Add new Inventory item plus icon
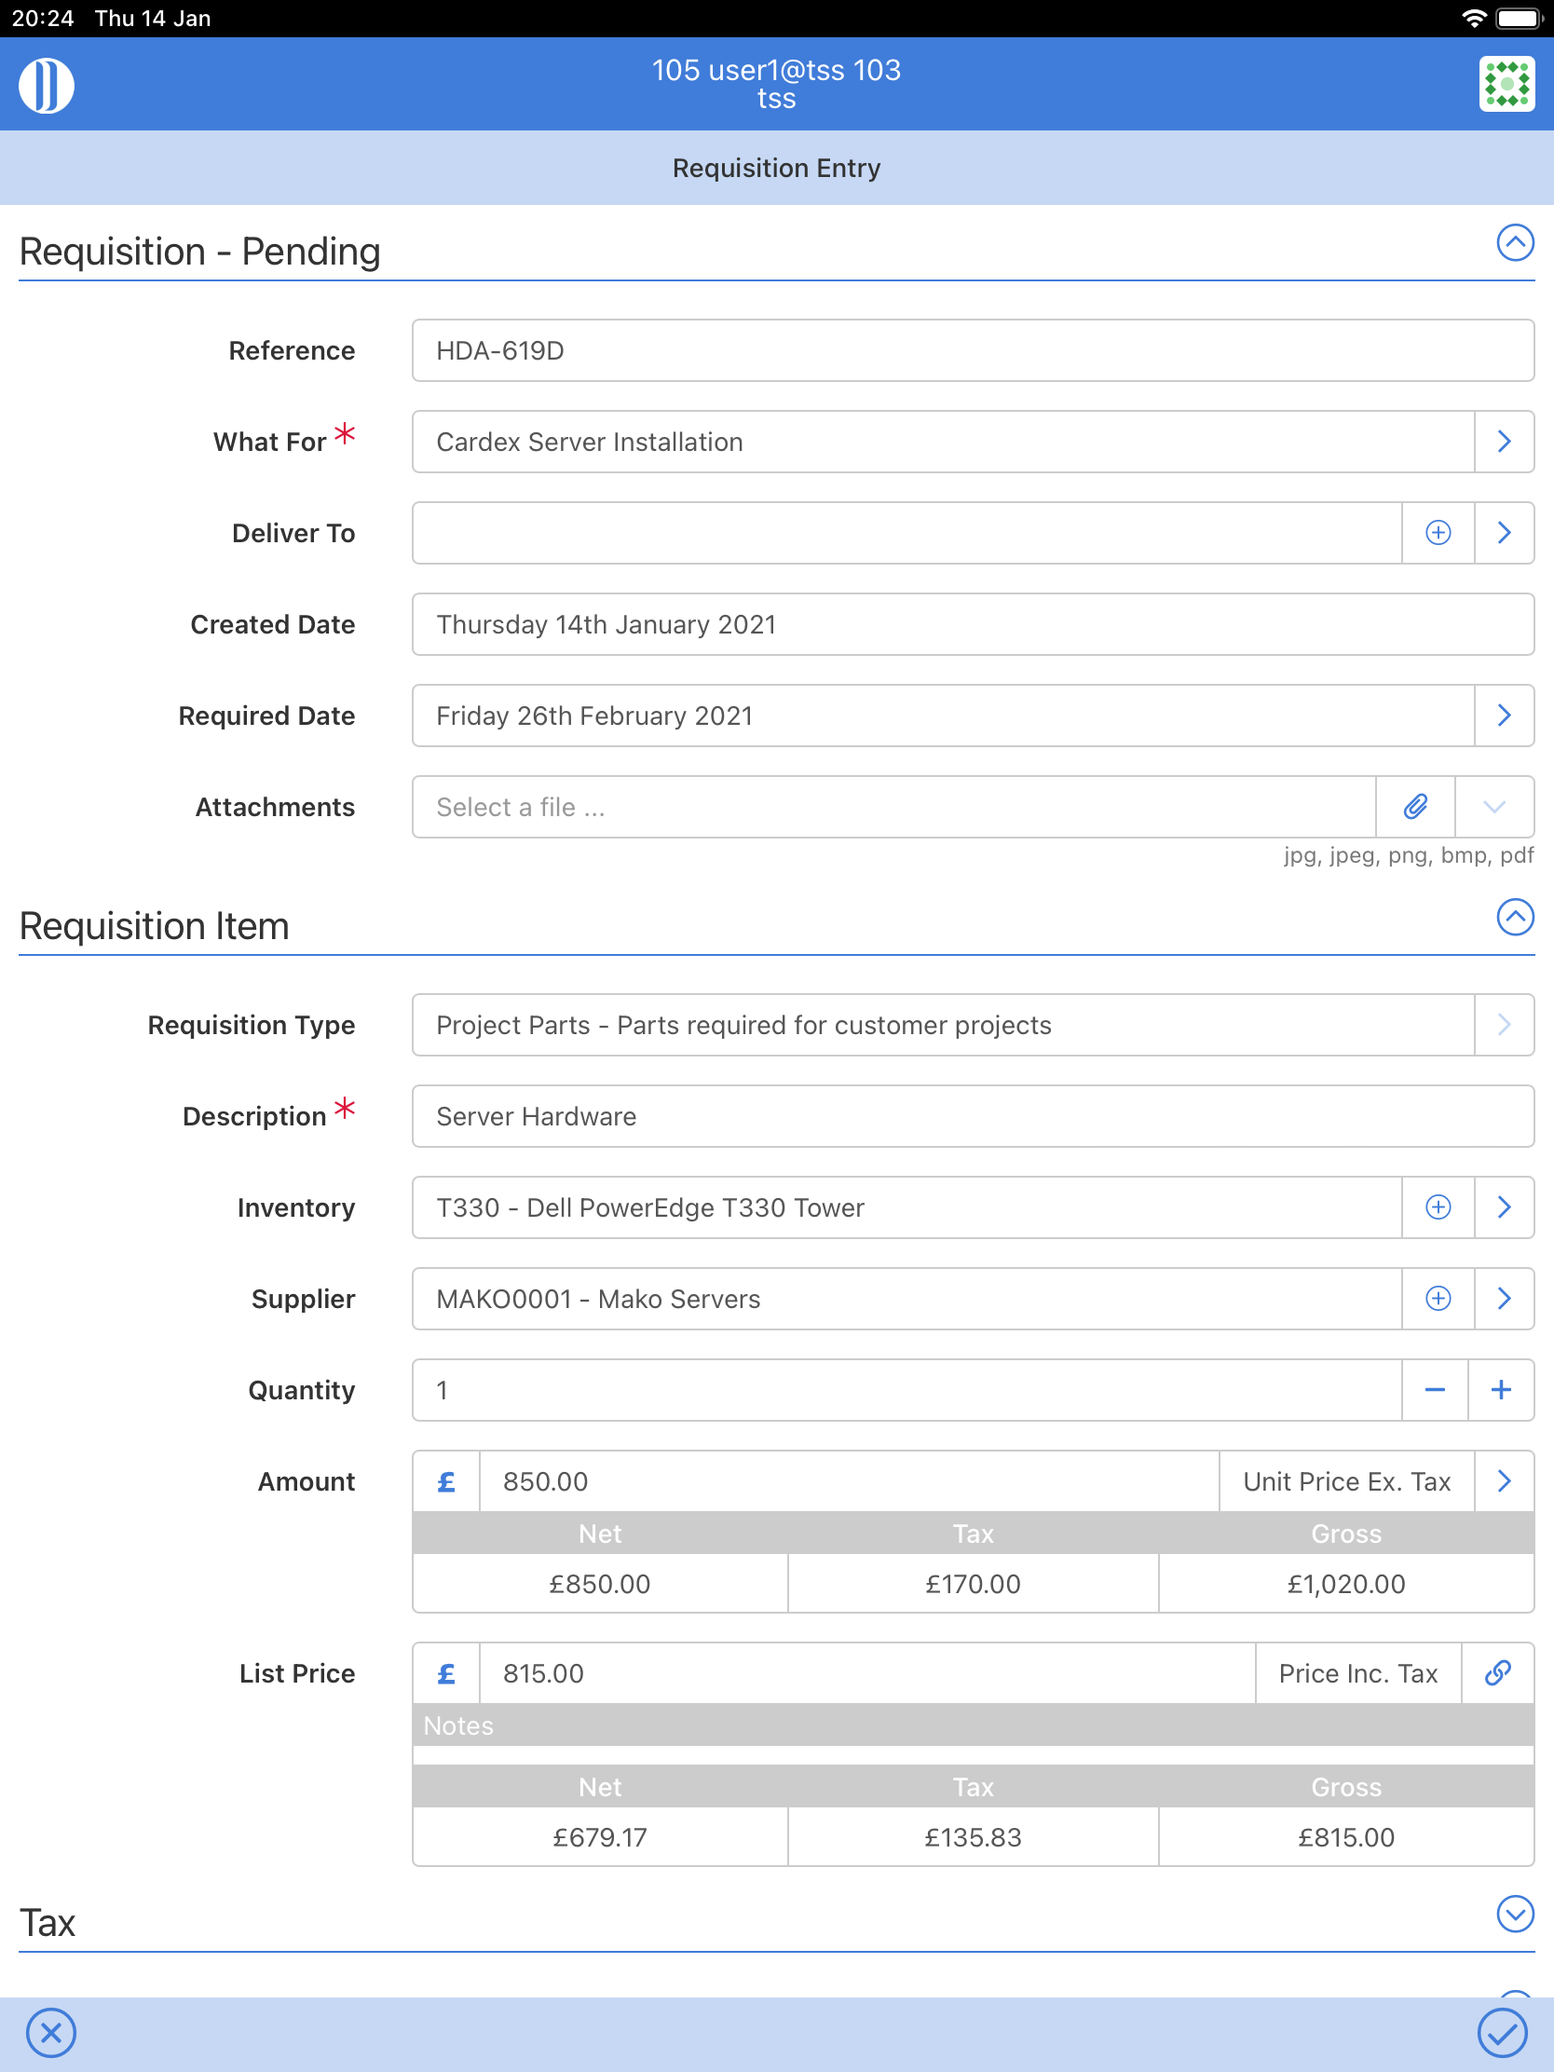 (x=1438, y=1207)
